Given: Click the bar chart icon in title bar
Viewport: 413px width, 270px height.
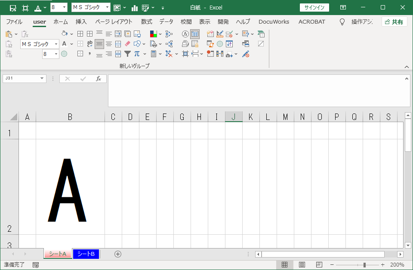Looking at the screenshot, I should (135, 8).
